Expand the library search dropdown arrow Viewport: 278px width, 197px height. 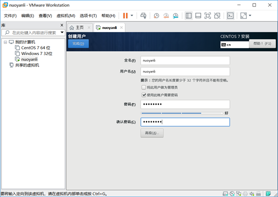[62, 33]
